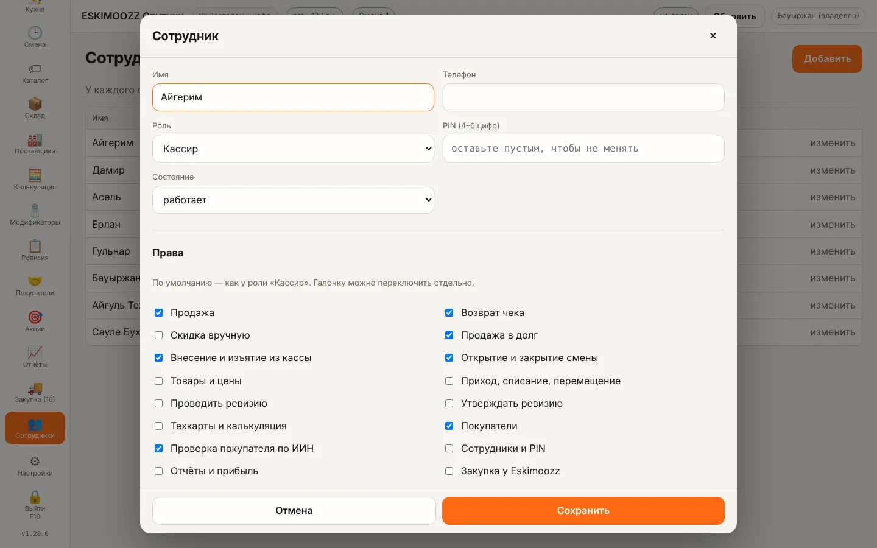
Task: Close the Сотрудник dialog with the X
Action: tap(713, 36)
